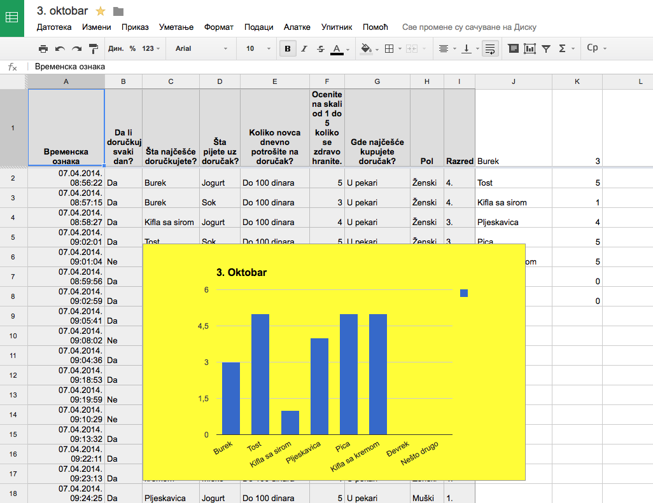Open the Формат menu
Screen dimensions: 653x503
[x=219, y=27]
